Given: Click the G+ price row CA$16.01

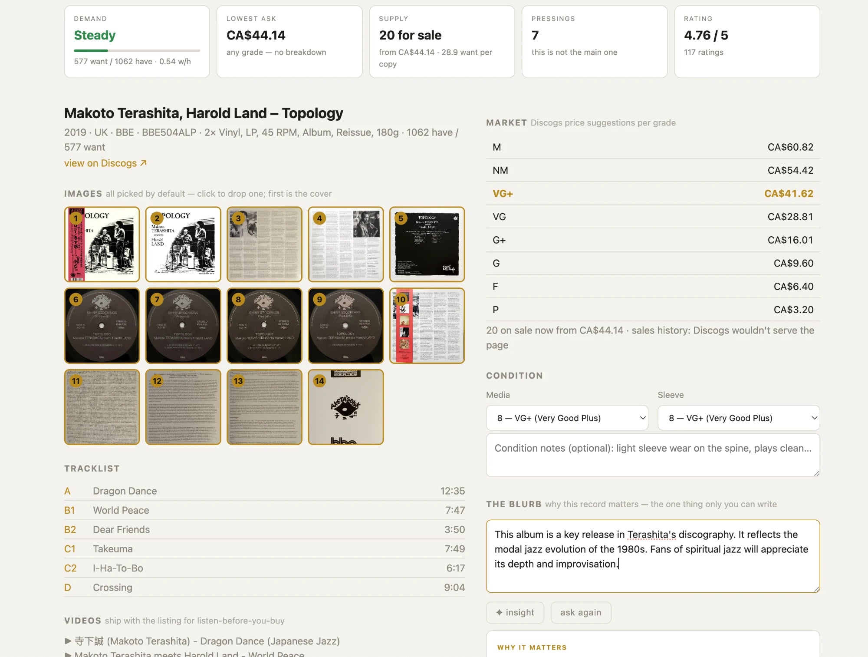Looking at the screenshot, I should coord(653,240).
